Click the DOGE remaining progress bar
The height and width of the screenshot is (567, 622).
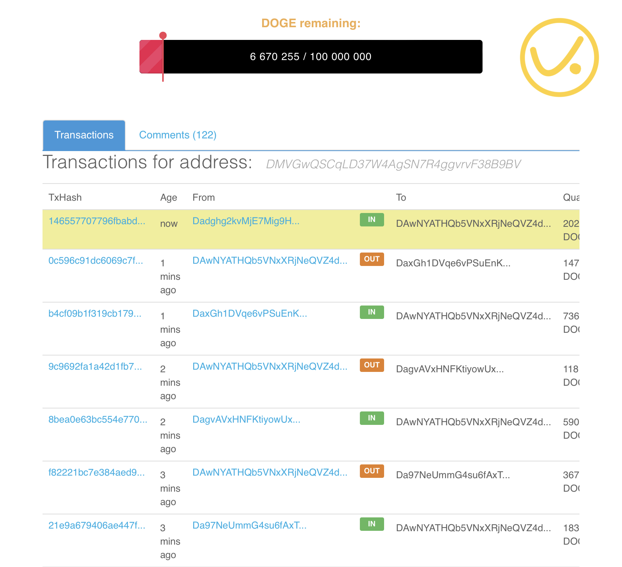(311, 57)
